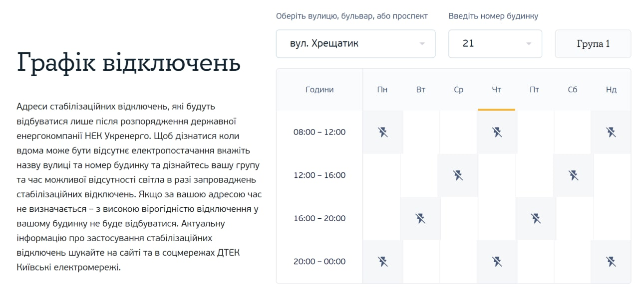
Task: Click Saturday 12:00–16:00 outage icon
Action: 573,175
